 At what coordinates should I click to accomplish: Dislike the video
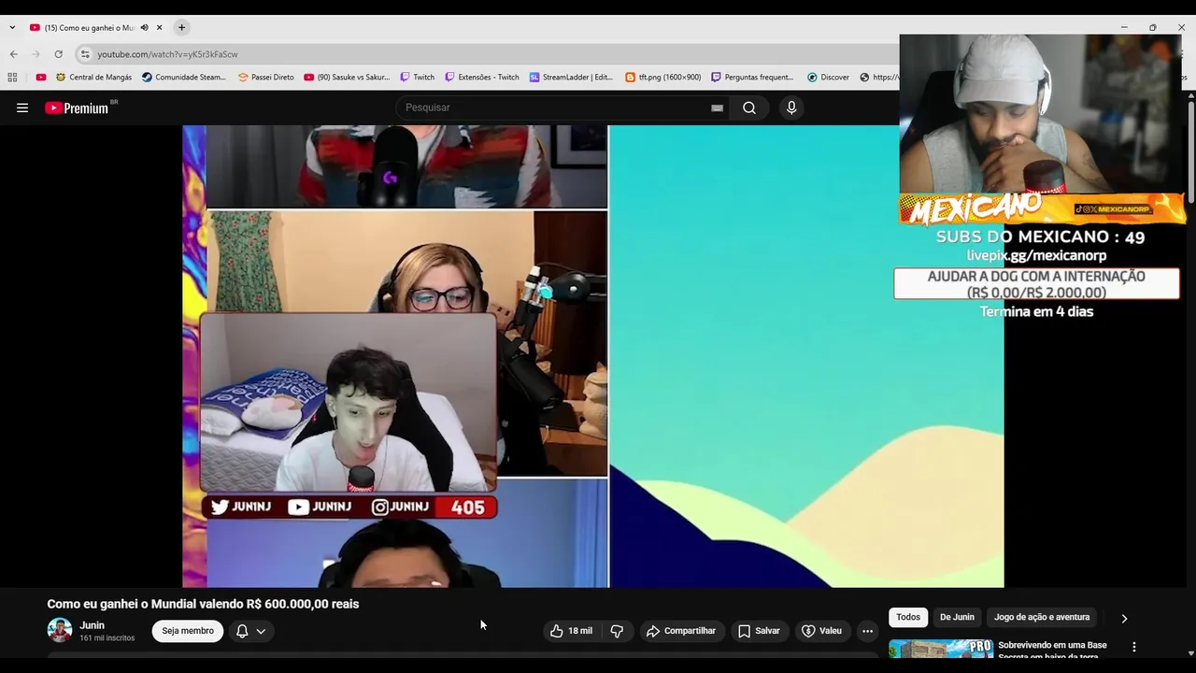pos(617,631)
